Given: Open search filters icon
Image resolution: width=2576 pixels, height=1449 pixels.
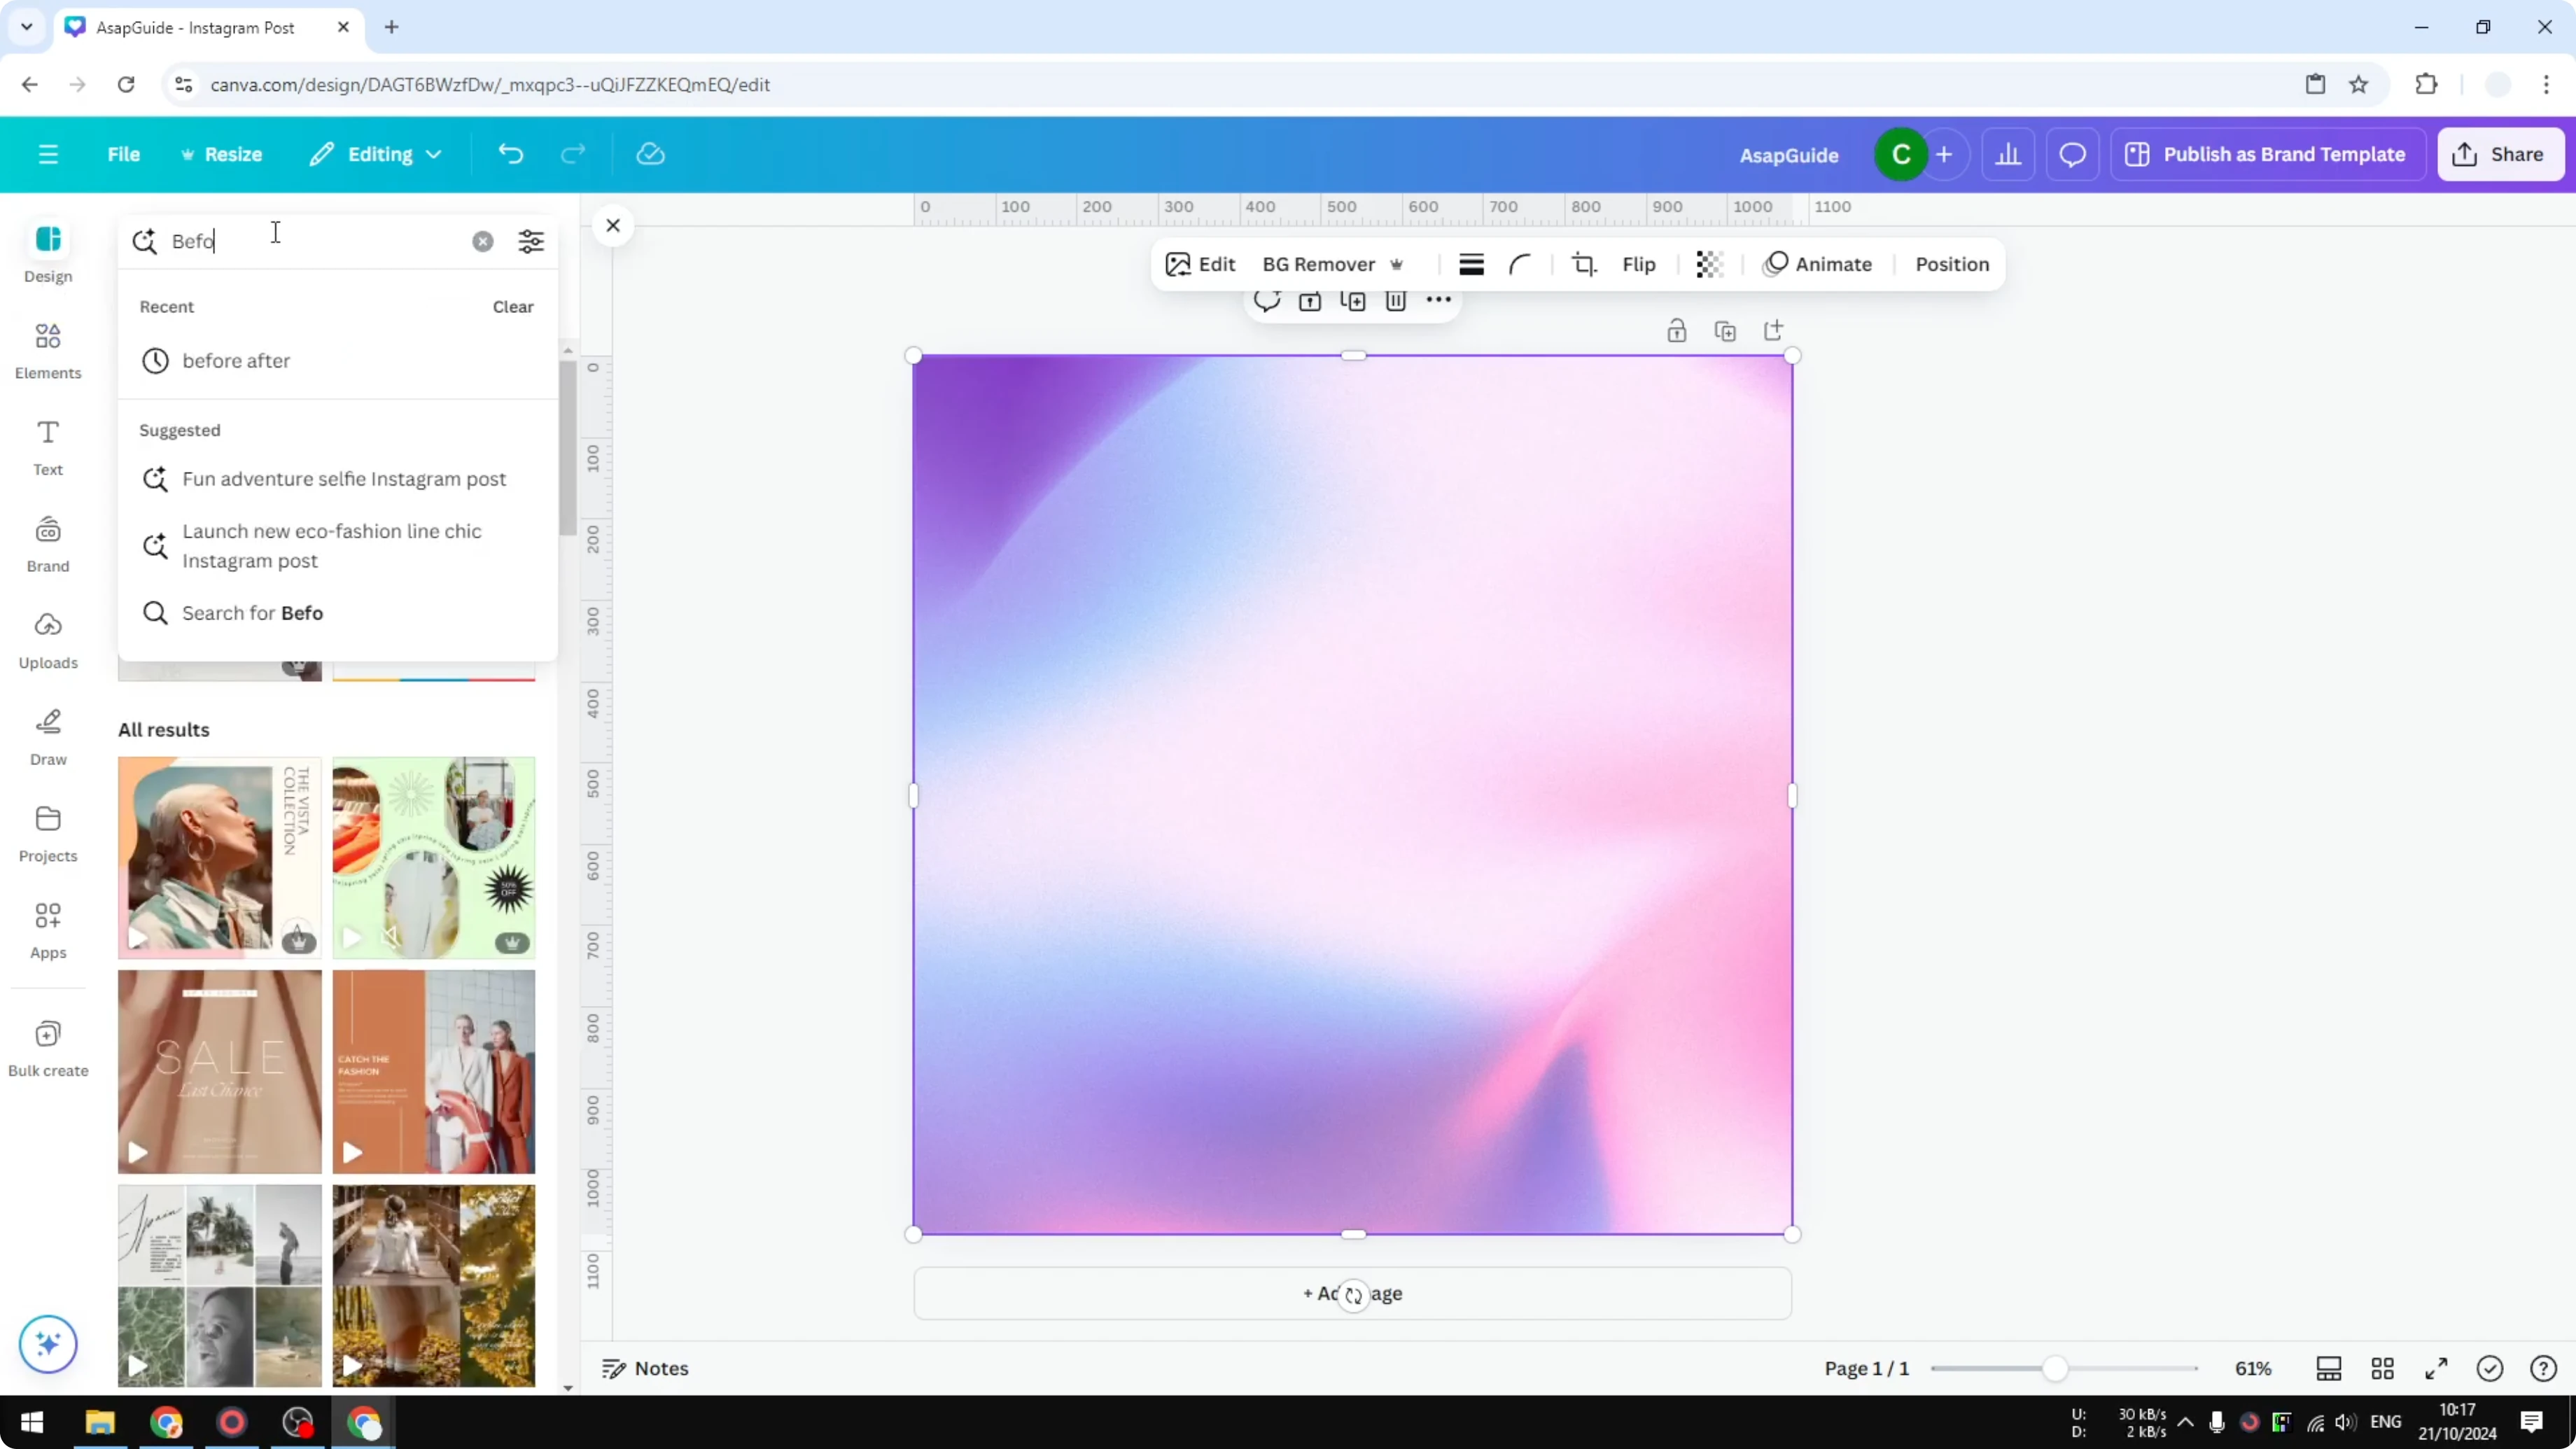Looking at the screenshot, I should pos(531,241).
